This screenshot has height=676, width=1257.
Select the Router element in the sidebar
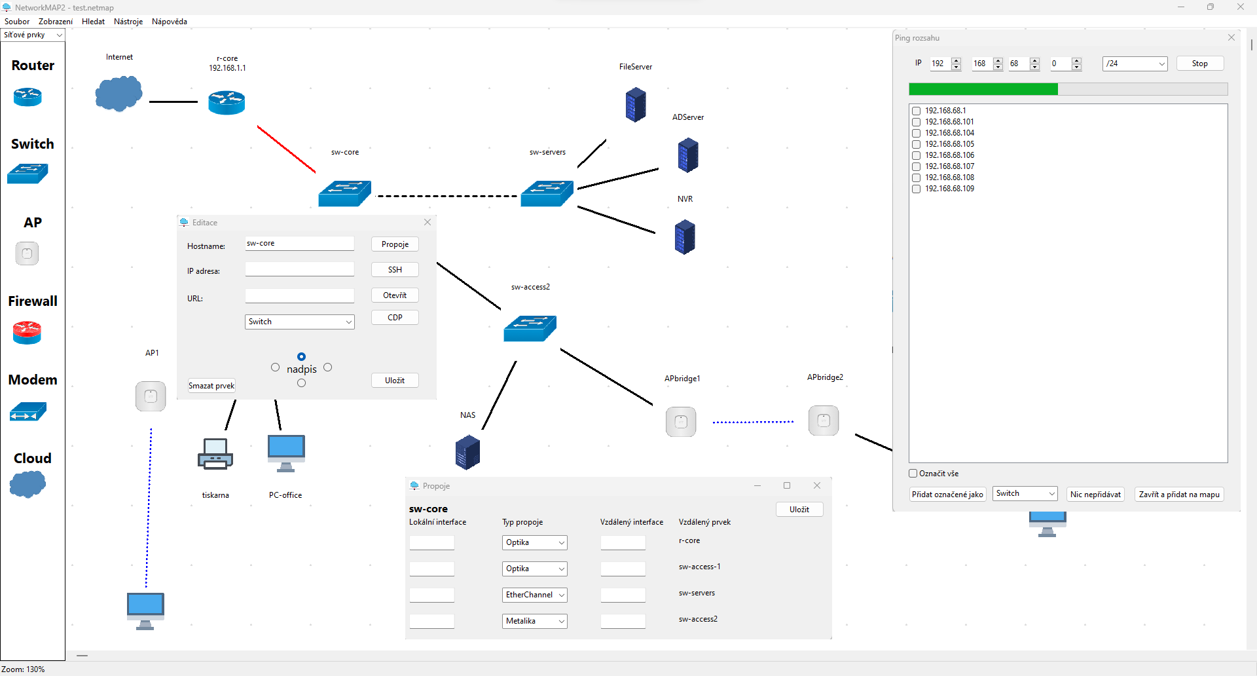coord(27,96)
